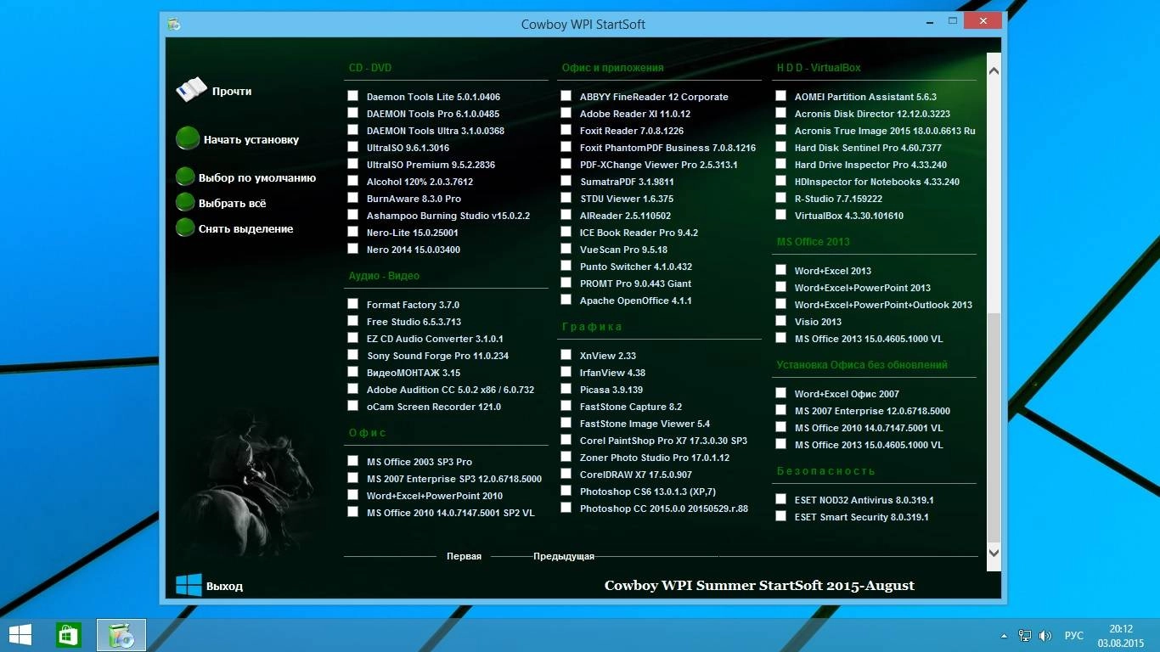Image resolution: width=1160 pixels, height=652 pixels.
Task: Click Alcohol 120% 2.0.3.7612 label
Action: coord(420,182)
